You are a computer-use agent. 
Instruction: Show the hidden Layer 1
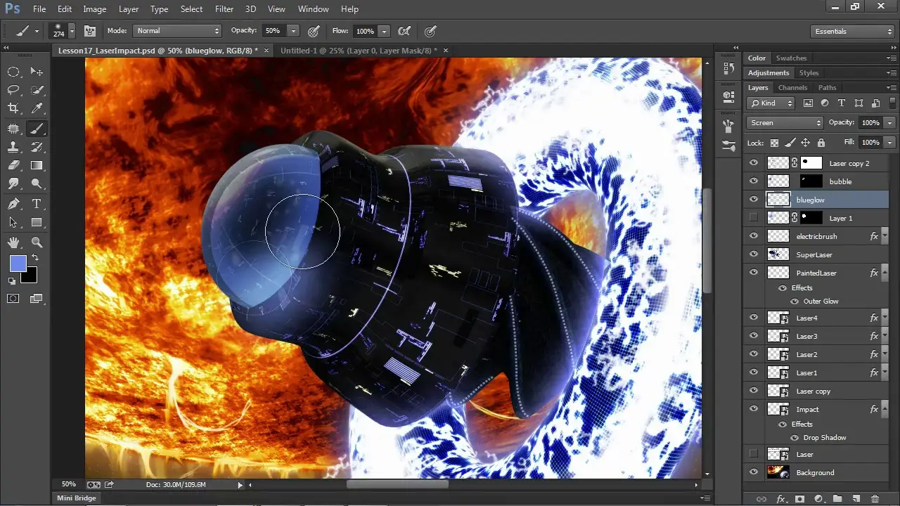[x=754, y=218]
